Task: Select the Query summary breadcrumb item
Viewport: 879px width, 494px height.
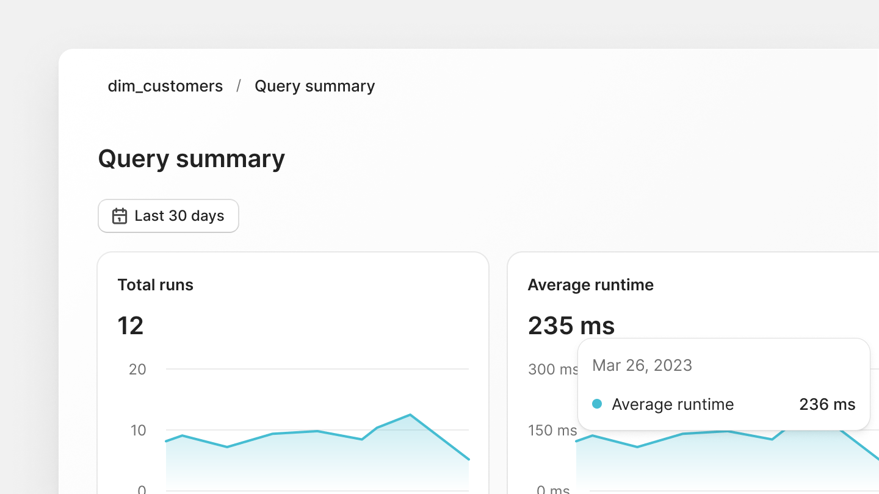Action: (314, 86)
